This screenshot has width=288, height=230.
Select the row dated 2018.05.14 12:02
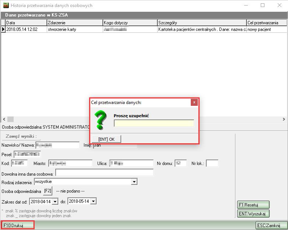pyautogui.click(x=144, y=29)
